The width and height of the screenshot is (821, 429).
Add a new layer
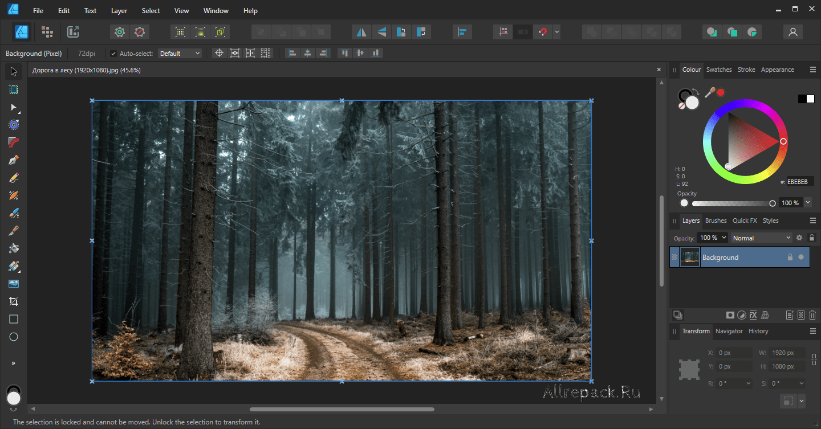click(x=790, y=315)
